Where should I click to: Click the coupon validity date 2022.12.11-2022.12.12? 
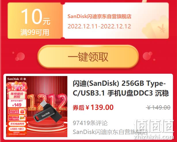point(99,26)
